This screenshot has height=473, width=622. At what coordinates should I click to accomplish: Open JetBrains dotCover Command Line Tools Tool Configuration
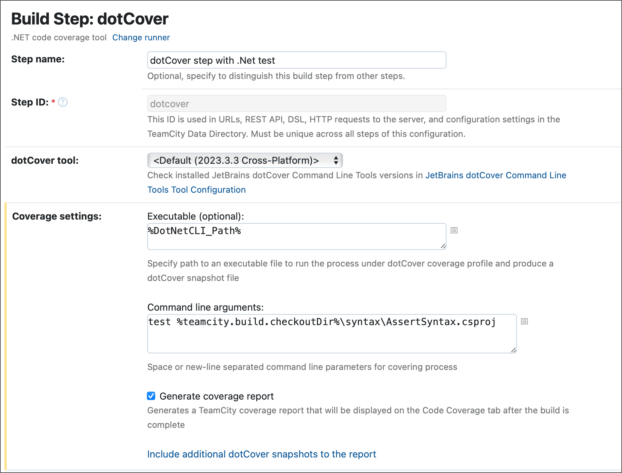495,175
